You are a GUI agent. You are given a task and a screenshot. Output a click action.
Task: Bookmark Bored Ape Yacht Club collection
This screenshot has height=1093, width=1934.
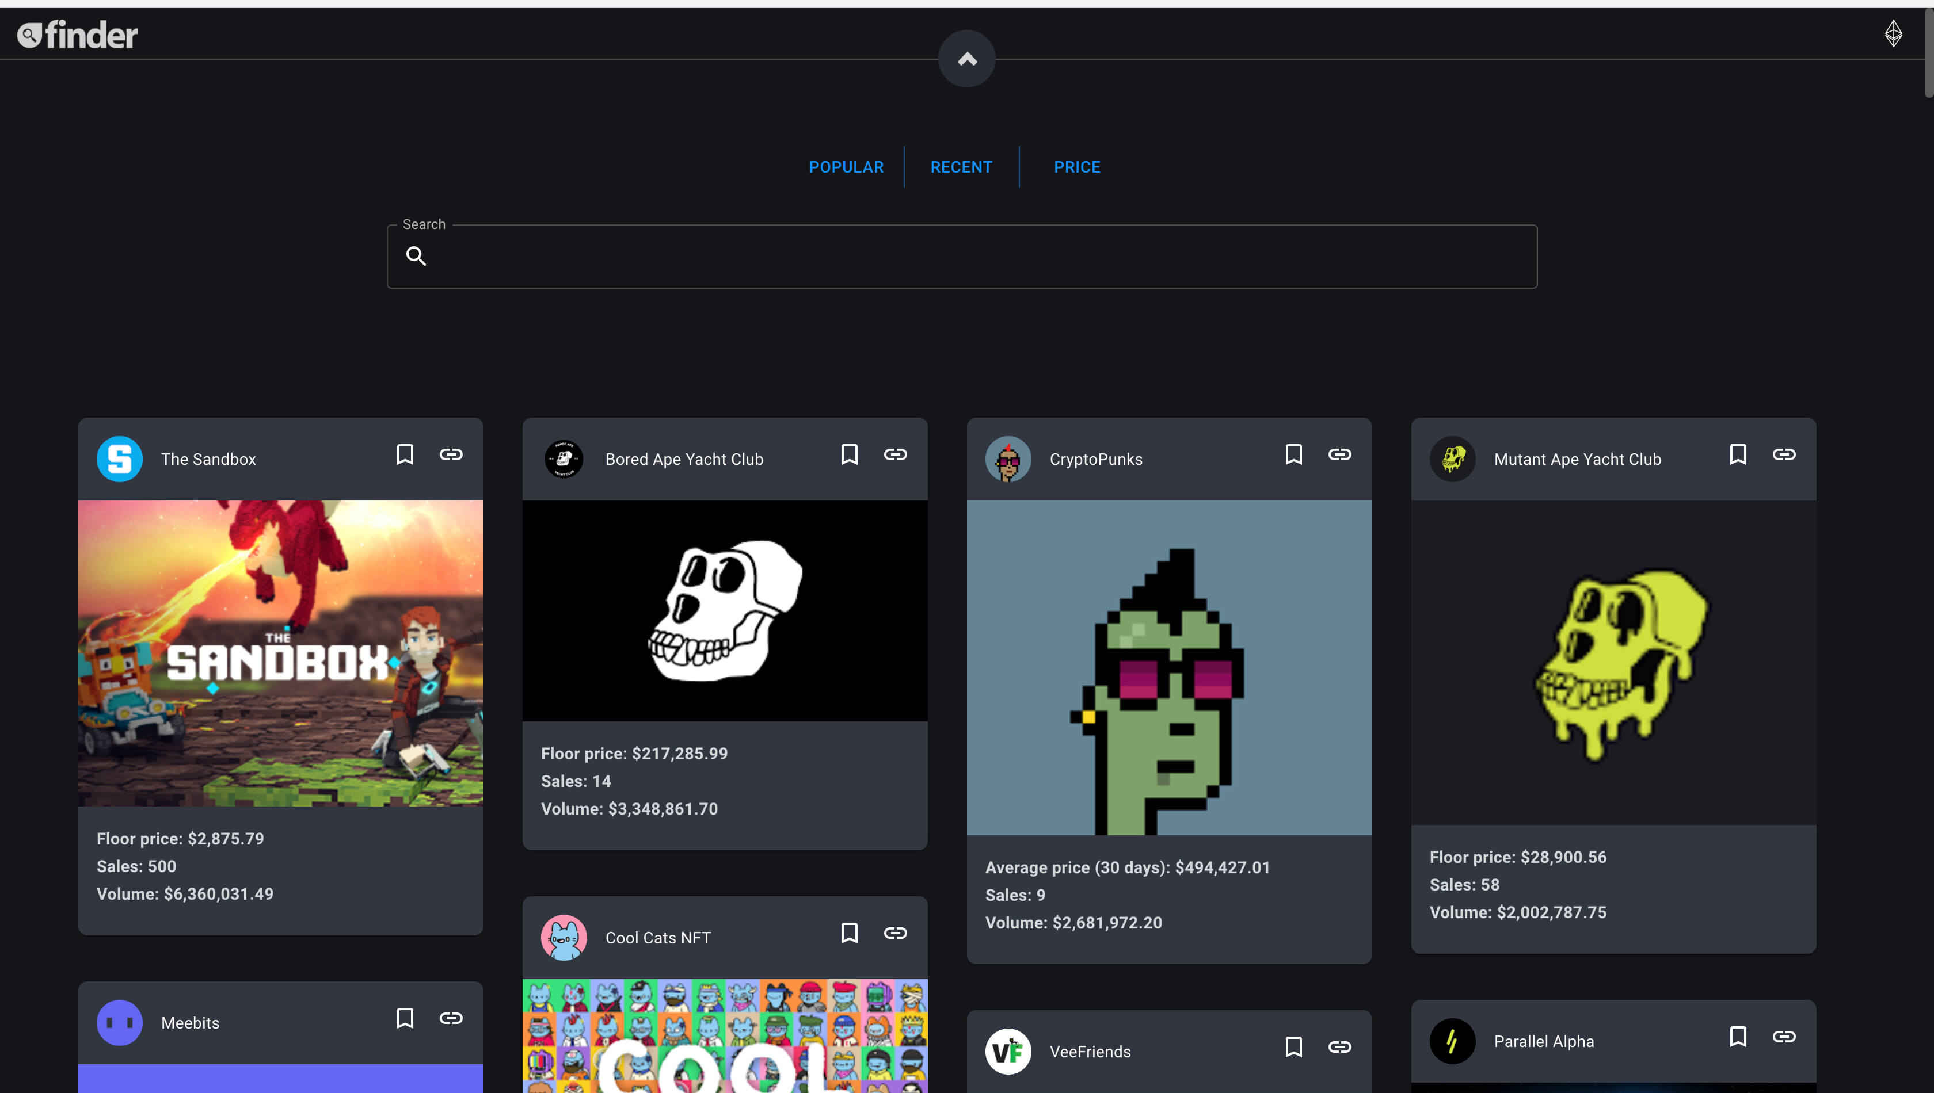point(848,454)
